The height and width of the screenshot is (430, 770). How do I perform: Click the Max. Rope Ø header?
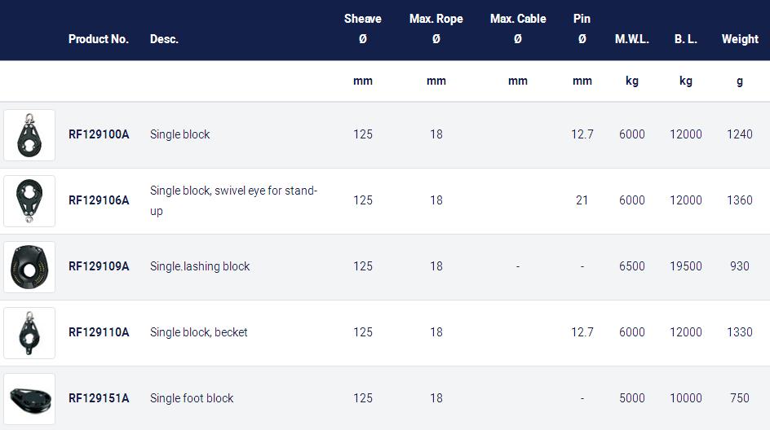click(436, 29)
